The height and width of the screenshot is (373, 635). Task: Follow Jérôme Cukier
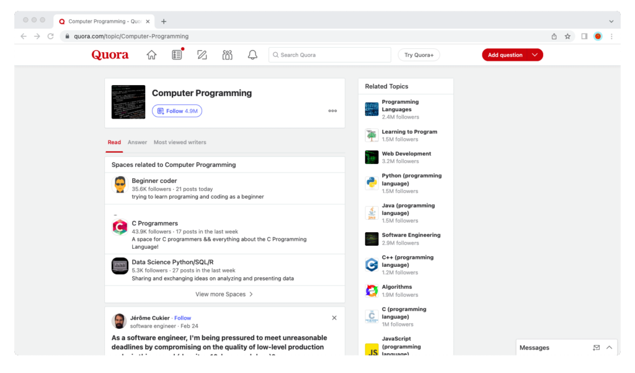click(183, 318)
